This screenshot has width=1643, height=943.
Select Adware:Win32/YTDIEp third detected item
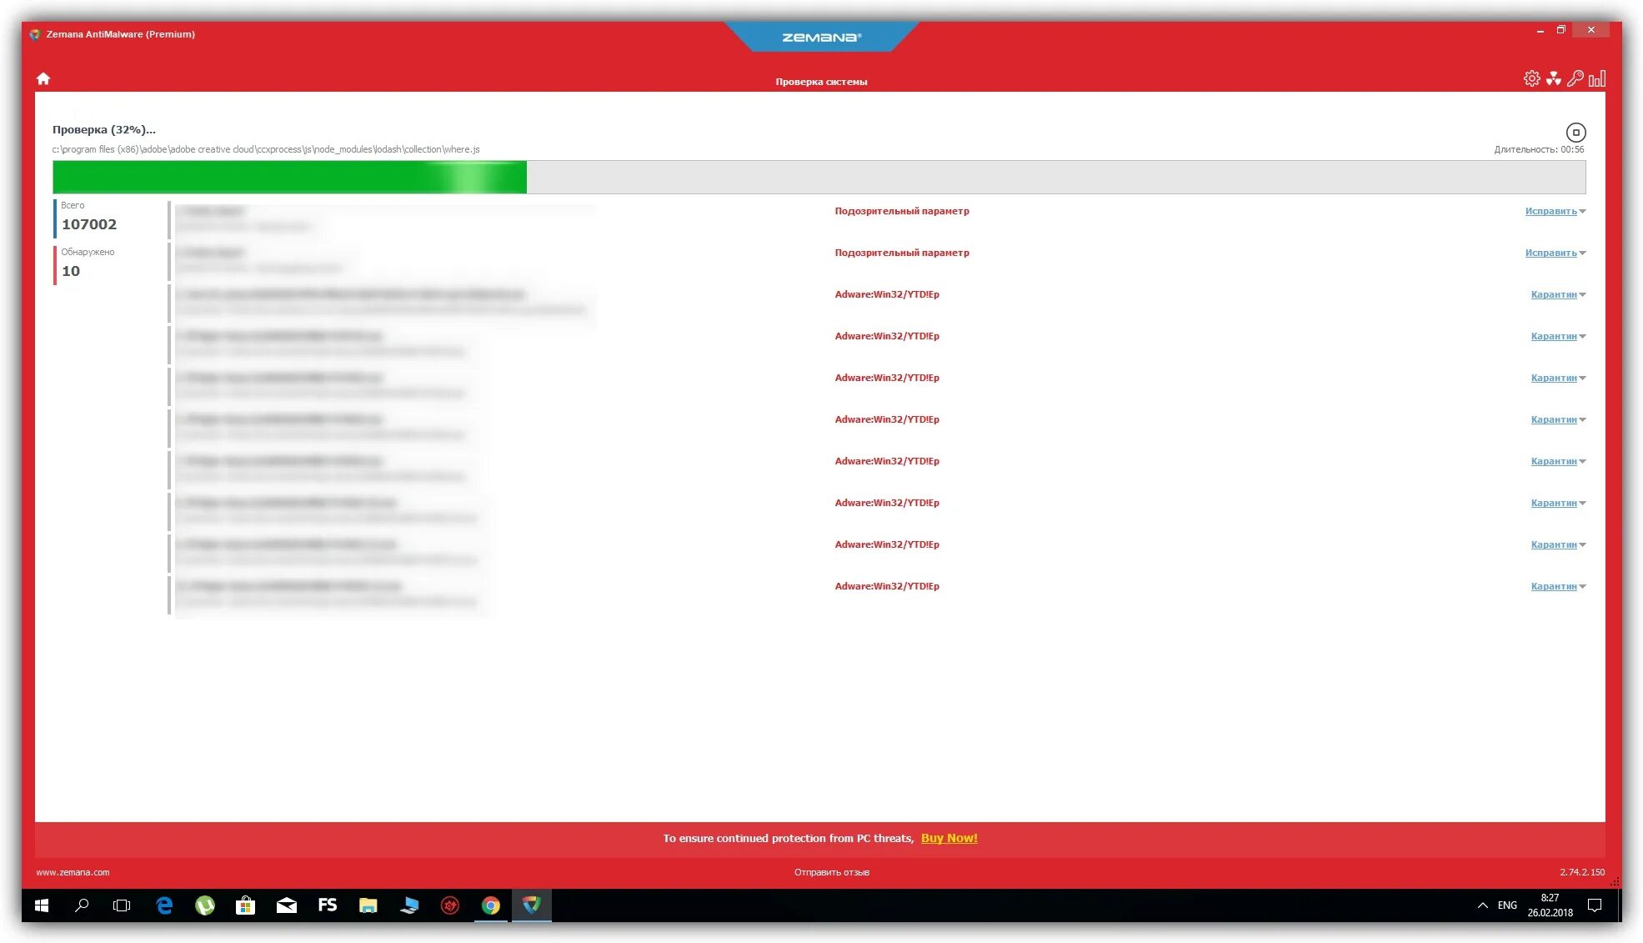(887, 377)
